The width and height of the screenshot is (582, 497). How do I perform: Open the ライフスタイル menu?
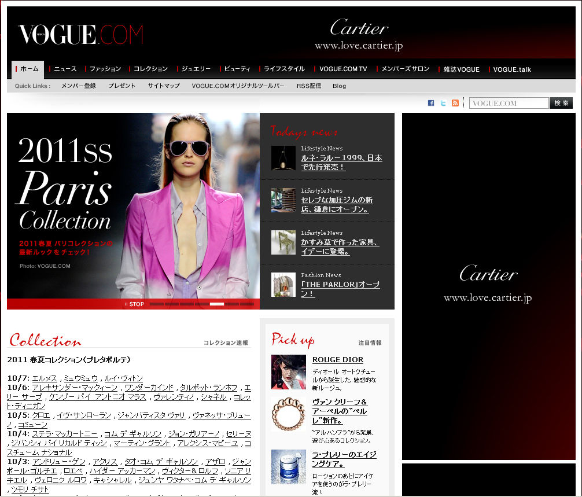point(284,69)
